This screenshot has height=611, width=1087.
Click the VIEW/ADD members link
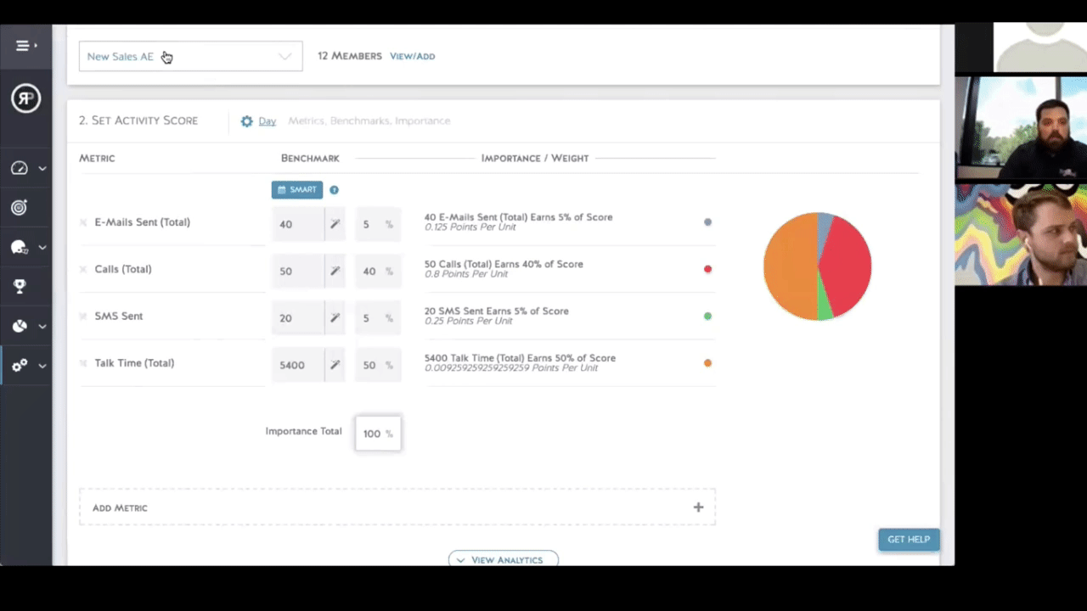pos(412,55)
